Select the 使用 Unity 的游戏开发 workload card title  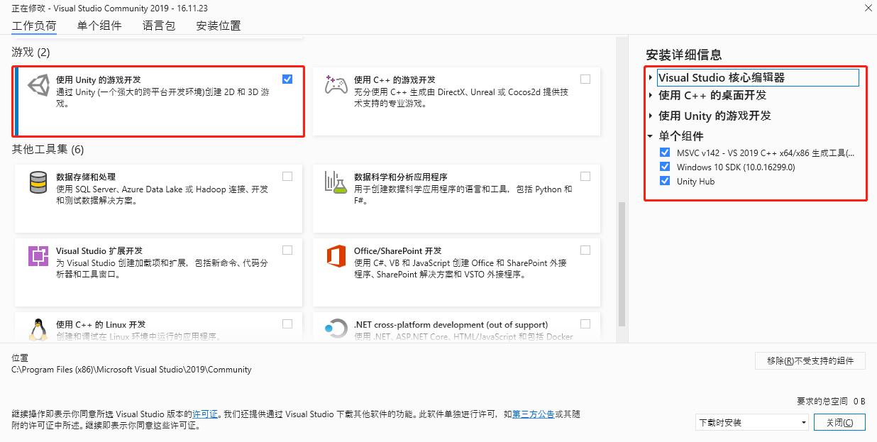click(99, 80)
